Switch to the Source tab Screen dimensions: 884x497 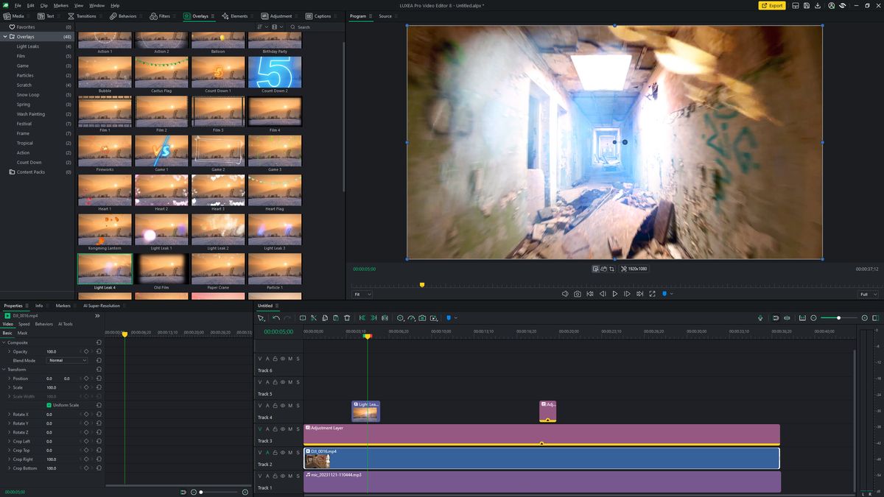(385, 15)
